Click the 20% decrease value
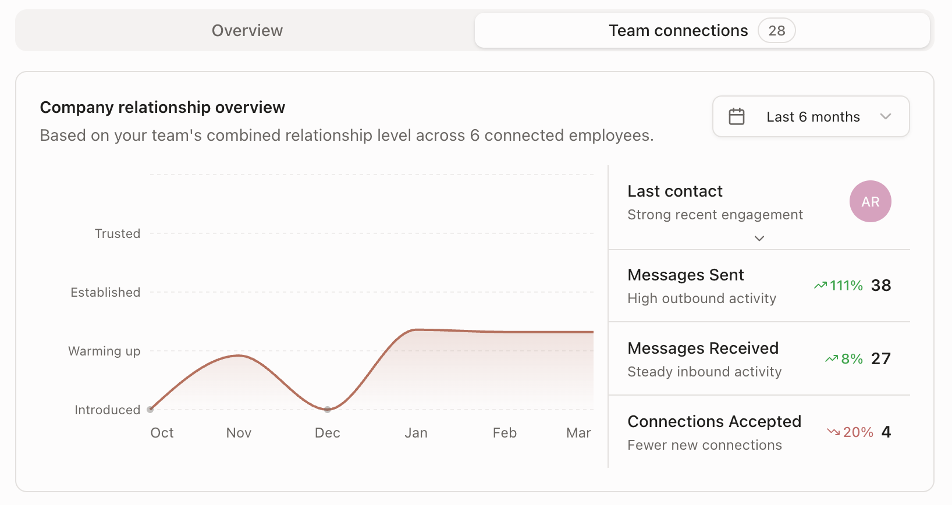The width and height of the screenshot is (952, 505). click(858, 432)
